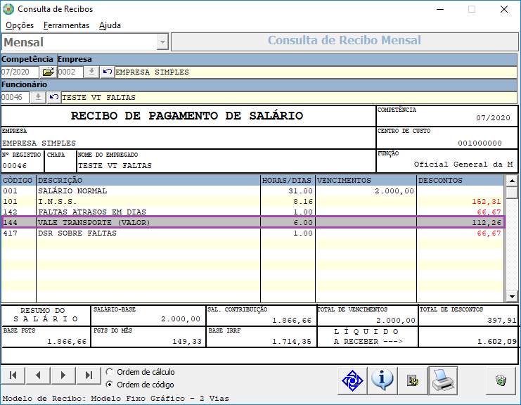
Task: Click the DESCRIÇÃO column header
Action: tap(148, 181)
